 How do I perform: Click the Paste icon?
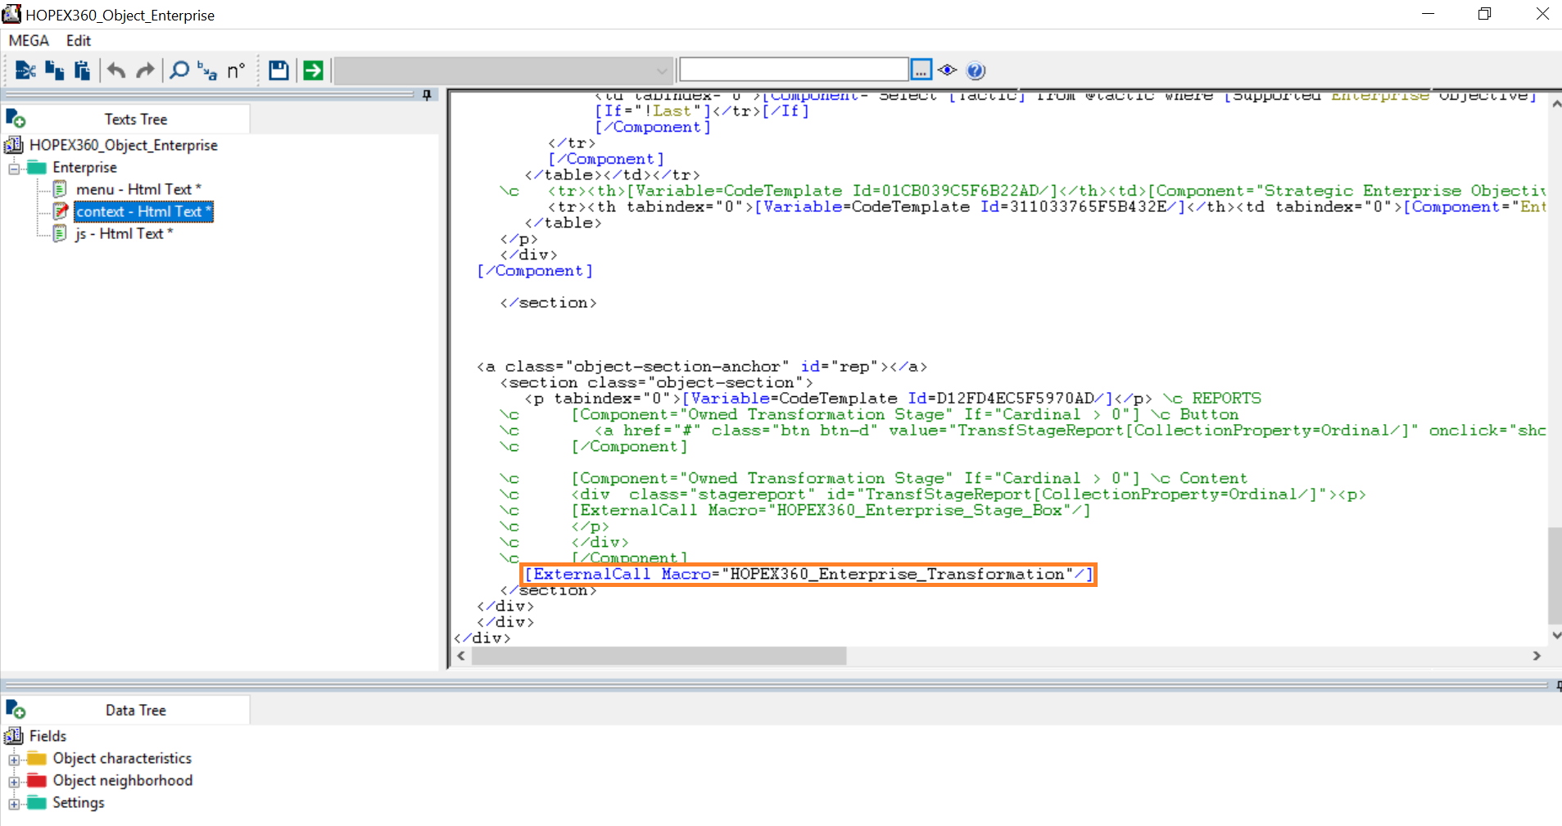[82, 70]
